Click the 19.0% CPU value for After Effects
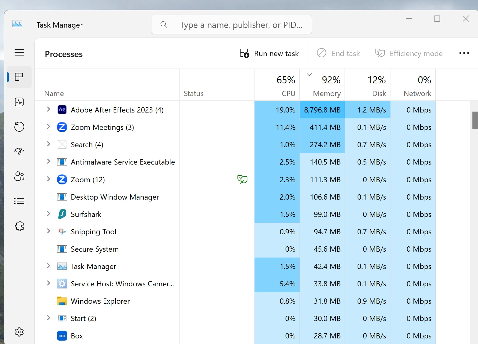Image resolution: width=478 pixels, height=344 pixels. coord(286,110)
